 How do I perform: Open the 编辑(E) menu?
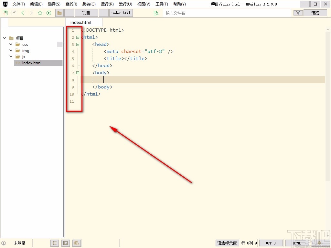[36, 4]
